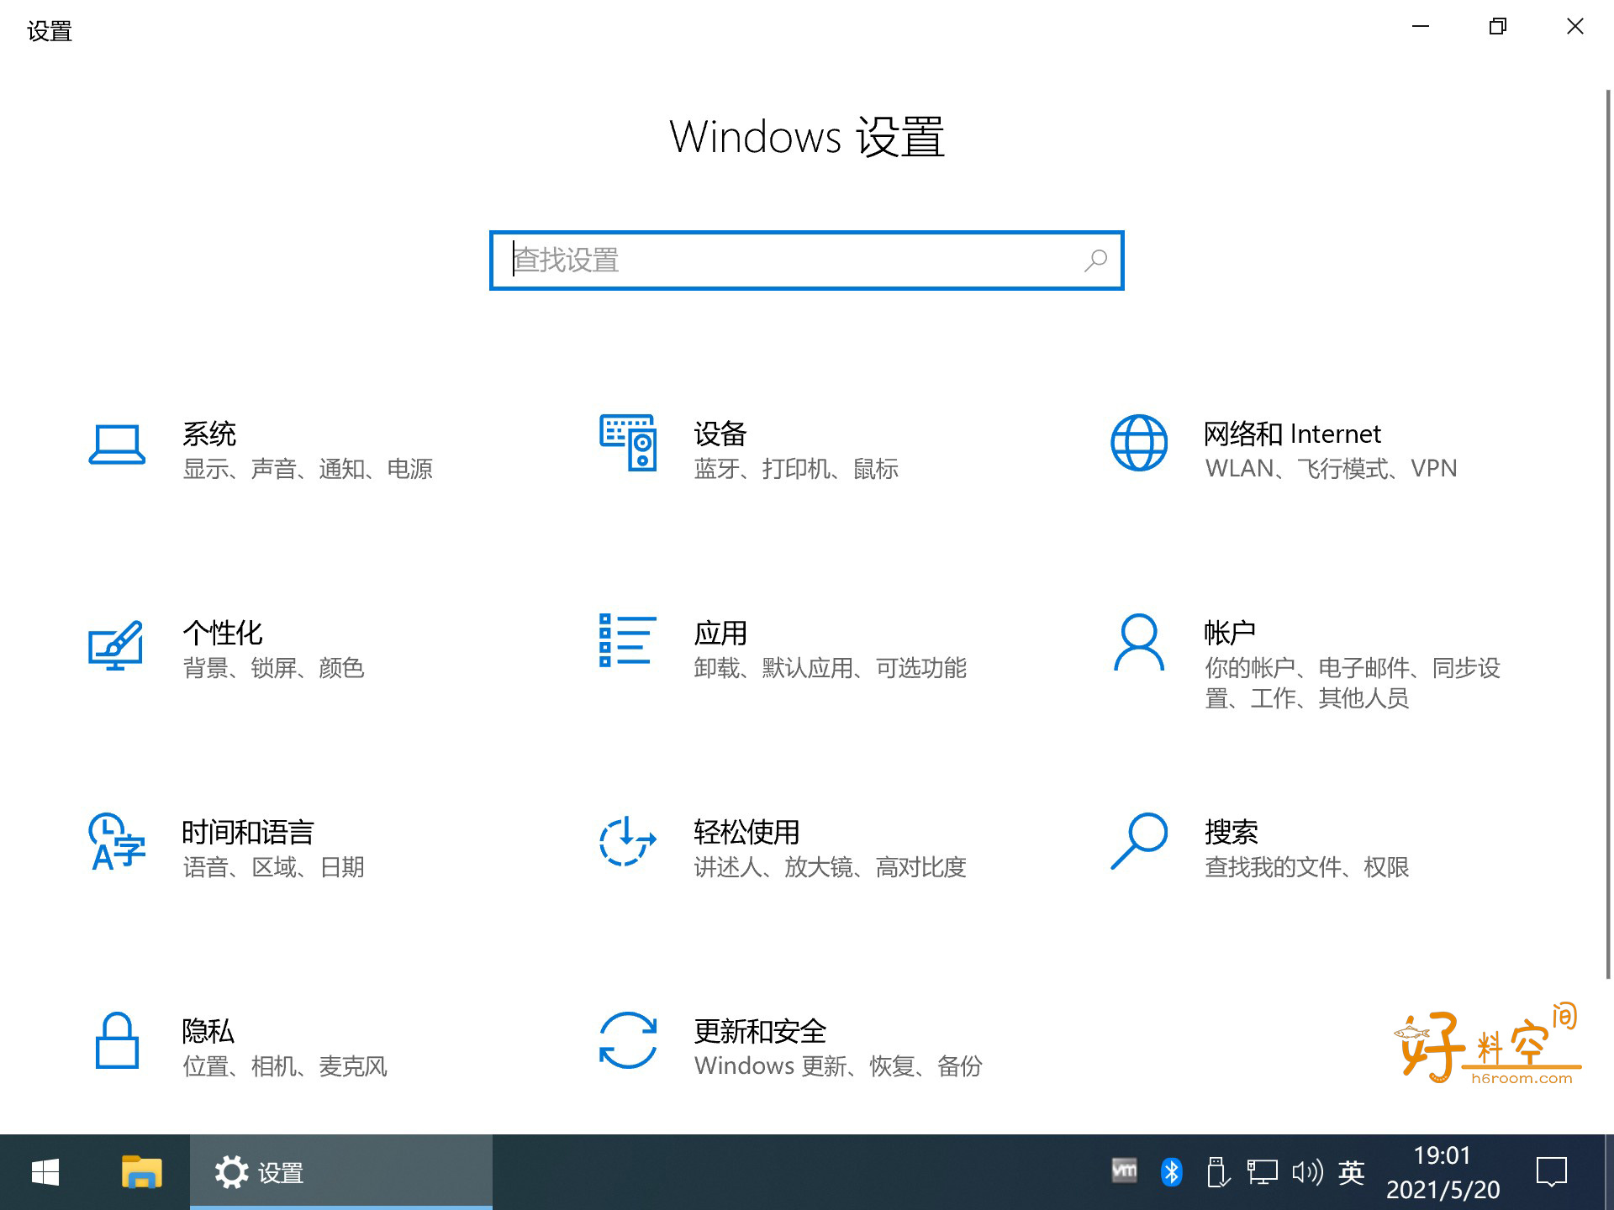Click description 位置、相机、麦克风
This screenshot has height=1210, width=1614.
click(x=285, y=1066)
